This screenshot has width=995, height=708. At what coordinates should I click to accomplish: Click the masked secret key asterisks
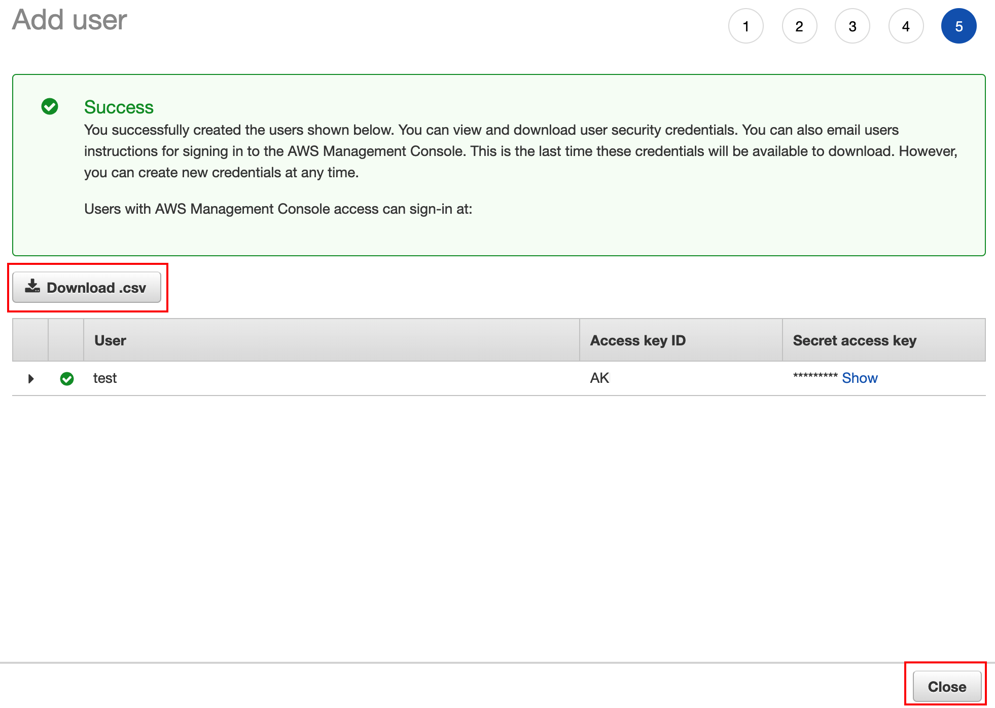[815, 376]
